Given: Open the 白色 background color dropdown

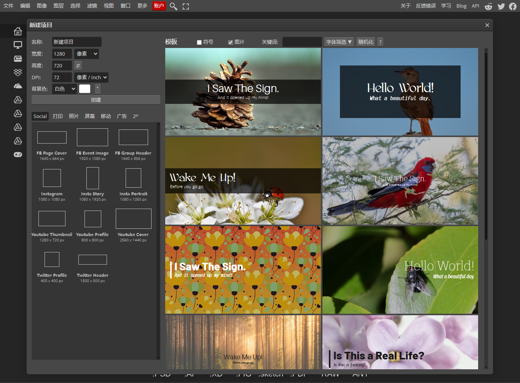Looking at the screenshot, I should [64, 89].
